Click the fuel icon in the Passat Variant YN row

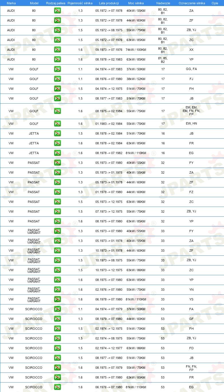coord(57,290)
